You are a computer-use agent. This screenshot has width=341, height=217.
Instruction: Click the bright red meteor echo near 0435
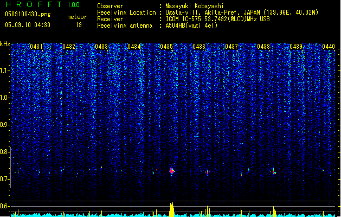click(172, 171)
